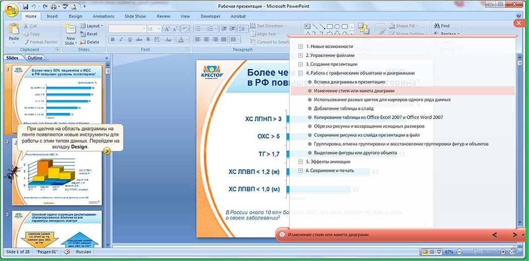The width and height of the screenshot is (529, 261).
Task: Open topic Добавление таблицы в слайд
Action: pos(343,108)
